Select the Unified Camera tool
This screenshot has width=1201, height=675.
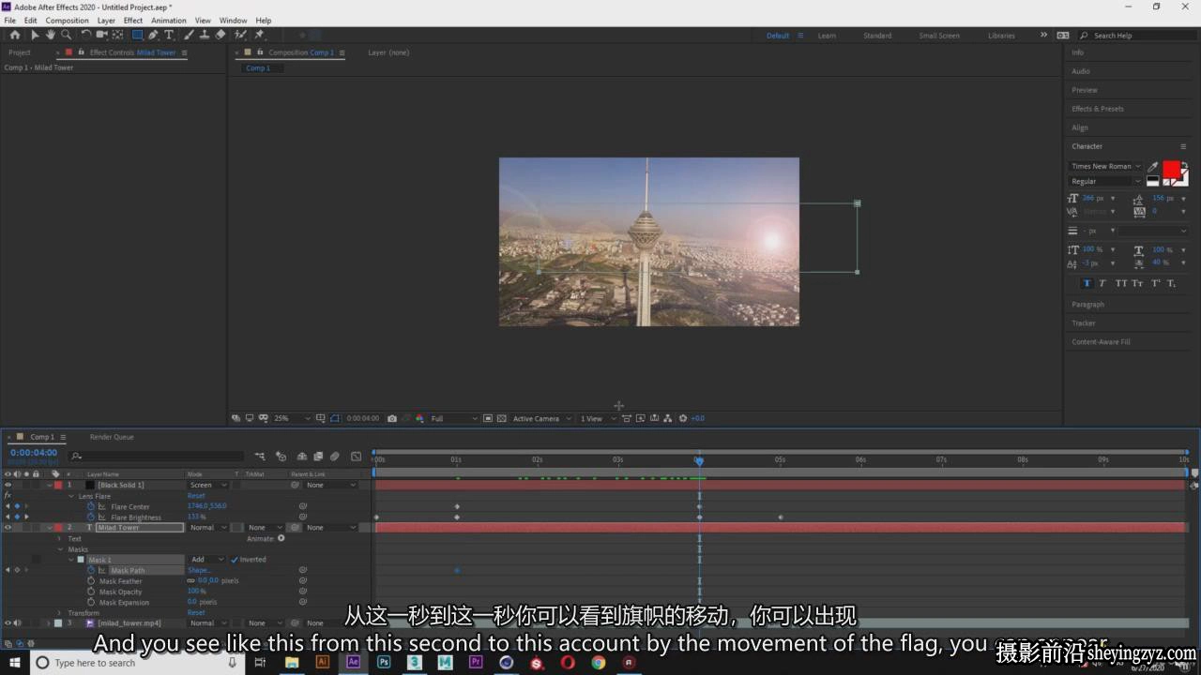101,35
